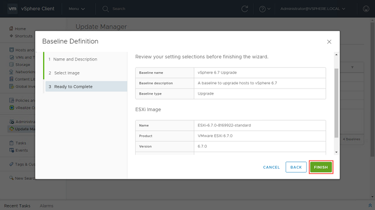The height and width of the screenshot is (210, 375).
Task: Click the refresh icon in header
Action: (244, 9)
